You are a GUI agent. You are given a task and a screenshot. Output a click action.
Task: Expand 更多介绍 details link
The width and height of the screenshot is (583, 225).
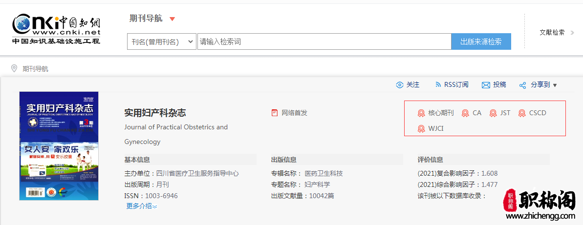[x=142, y=206]
